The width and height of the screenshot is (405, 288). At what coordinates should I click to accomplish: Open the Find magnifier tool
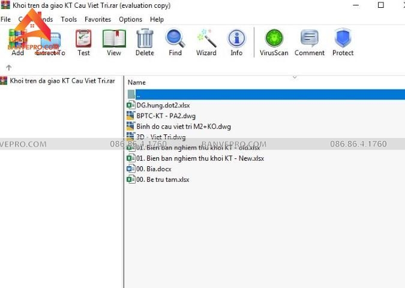point(175,38)
